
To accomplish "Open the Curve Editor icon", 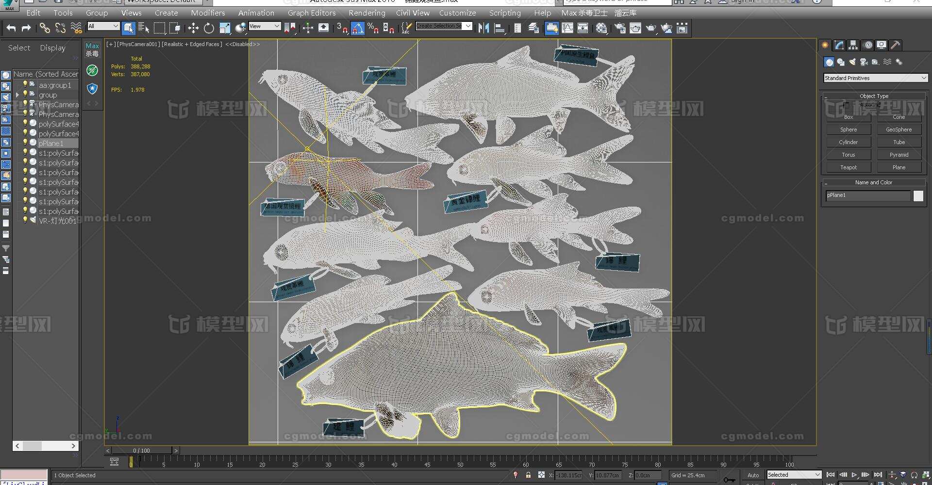I will coord(567,28).
